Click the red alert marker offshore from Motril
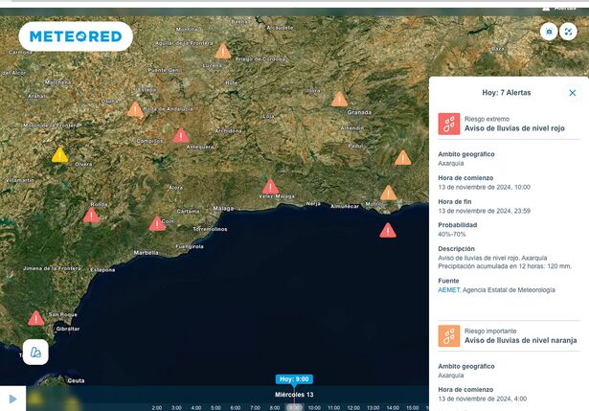This screenshot has width=589, height=411. 387,230
